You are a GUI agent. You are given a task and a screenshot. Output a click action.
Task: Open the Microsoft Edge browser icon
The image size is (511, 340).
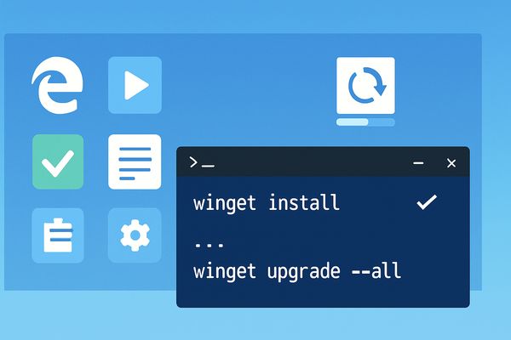pyautogui.click(x=57, y=85)
